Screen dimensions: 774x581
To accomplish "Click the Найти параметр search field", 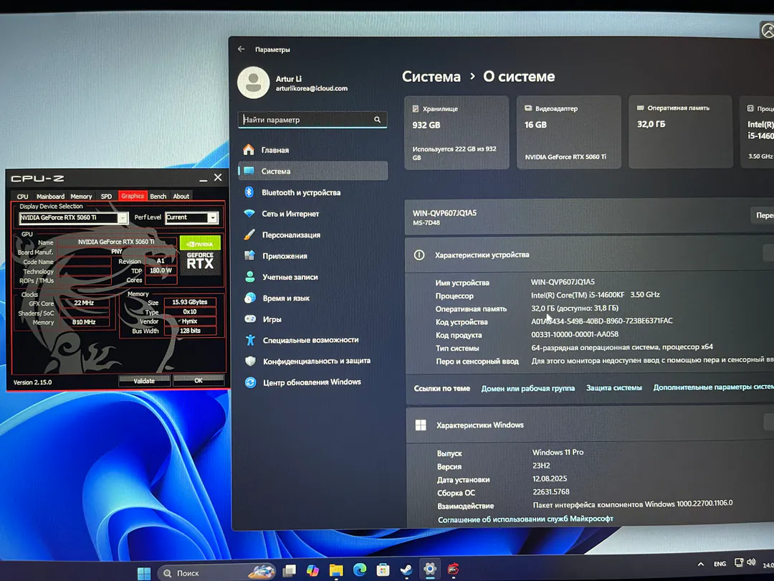I will click(312, 120).
